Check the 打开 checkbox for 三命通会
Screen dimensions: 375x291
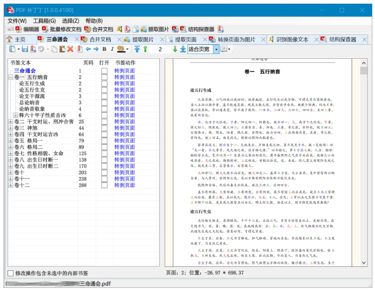click(x=104, y=71)
